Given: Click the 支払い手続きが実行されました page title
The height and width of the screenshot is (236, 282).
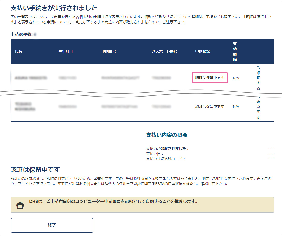Looking at the screenshot, I should tap(53, 8).
